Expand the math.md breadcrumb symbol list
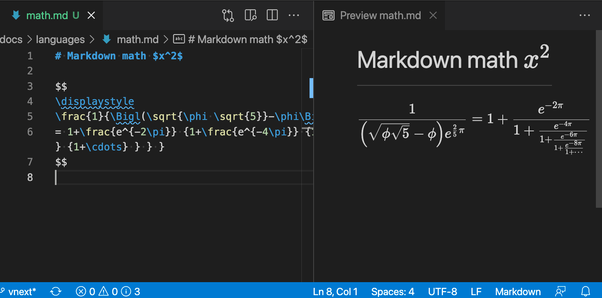The image size is (602, 298). (137, 39)
